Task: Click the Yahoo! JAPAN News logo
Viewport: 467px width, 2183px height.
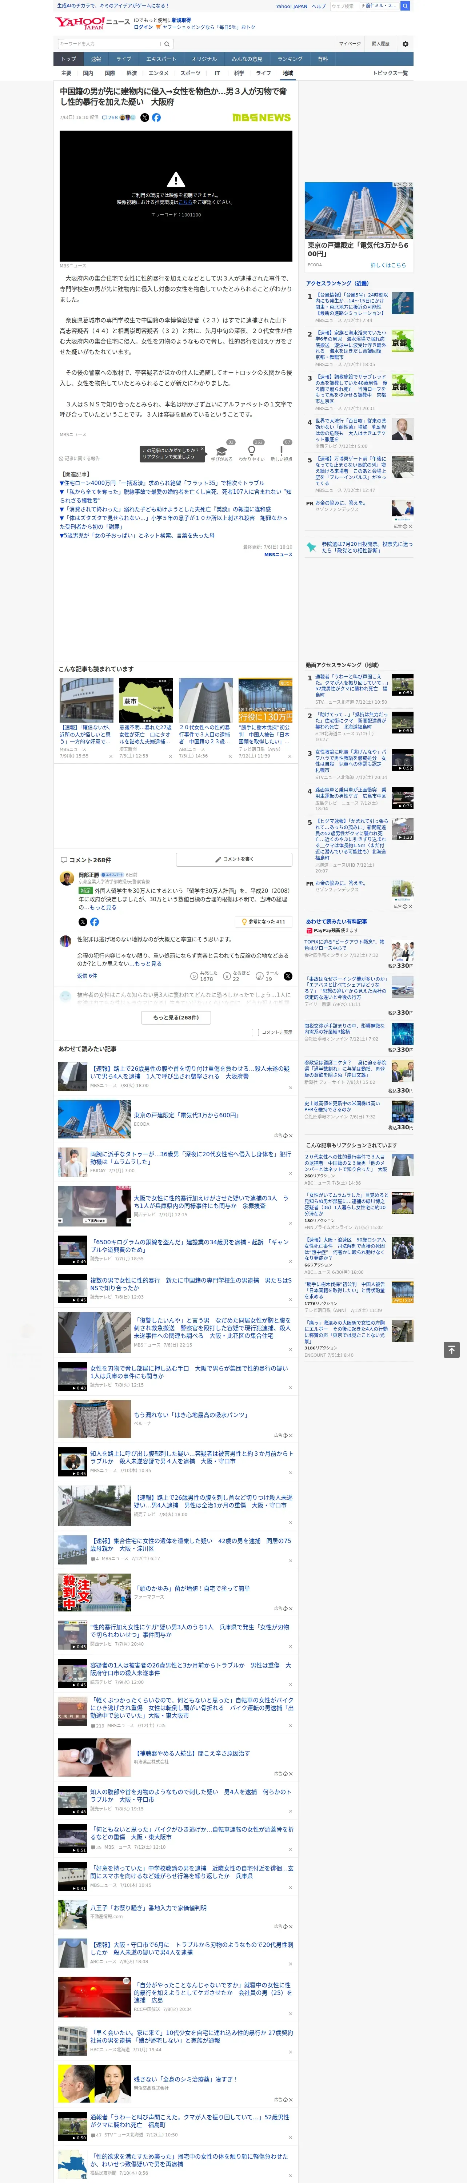Action: pyautogui.click(x=92, y=23)
